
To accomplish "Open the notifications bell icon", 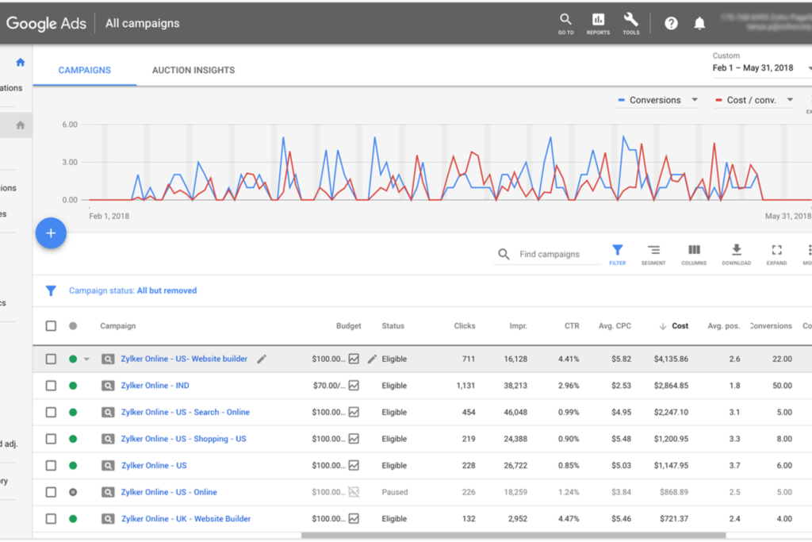I will coord(699,23).
